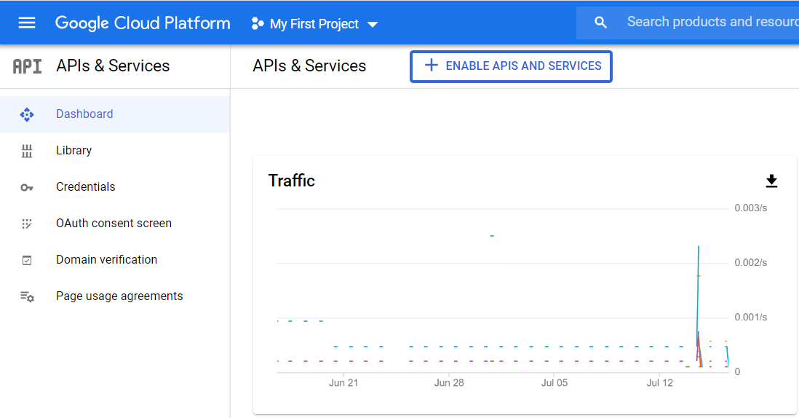
Task: Click the search magnifier icon
Action: 600,23
